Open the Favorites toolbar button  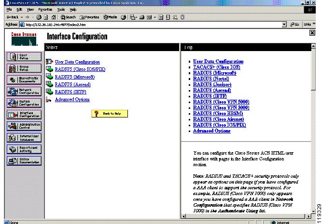(89, 17)
